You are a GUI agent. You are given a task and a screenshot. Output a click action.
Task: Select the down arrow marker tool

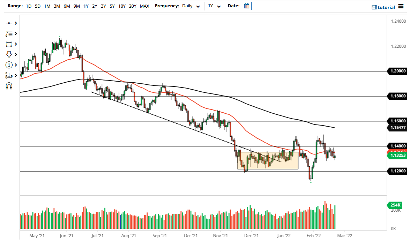point(9,54)
